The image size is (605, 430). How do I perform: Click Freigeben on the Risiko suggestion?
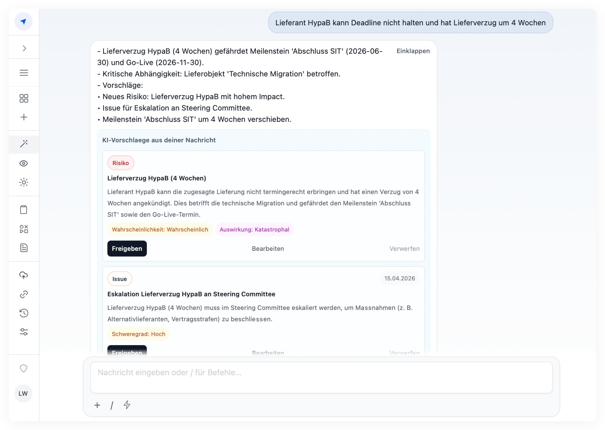(127, 248)
